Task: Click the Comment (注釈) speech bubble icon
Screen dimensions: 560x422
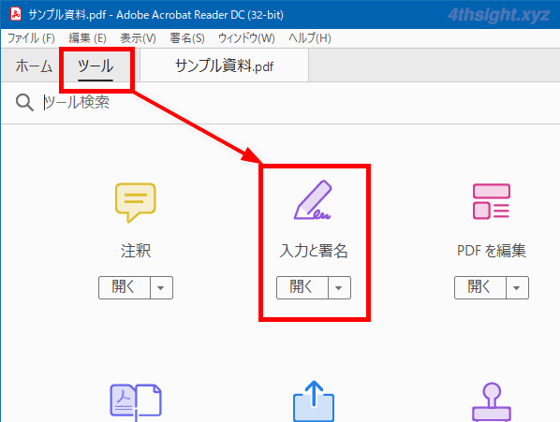Action: (136, 203)
